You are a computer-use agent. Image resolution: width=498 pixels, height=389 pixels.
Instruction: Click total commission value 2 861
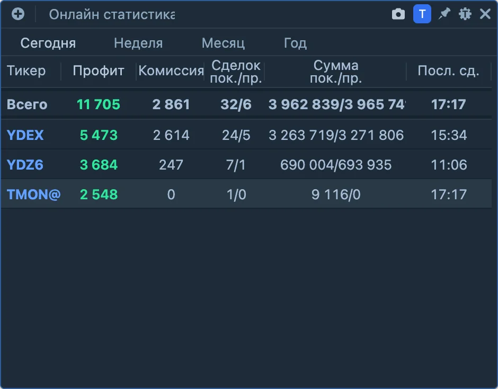click(x=171, y=104)
